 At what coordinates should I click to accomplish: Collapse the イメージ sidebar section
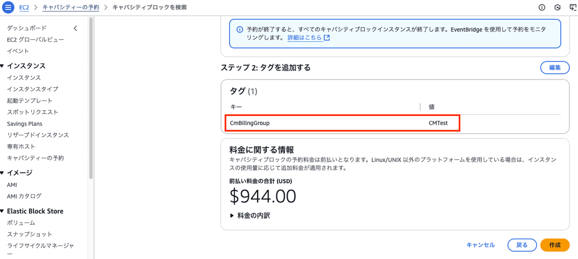tap(2, 173)
